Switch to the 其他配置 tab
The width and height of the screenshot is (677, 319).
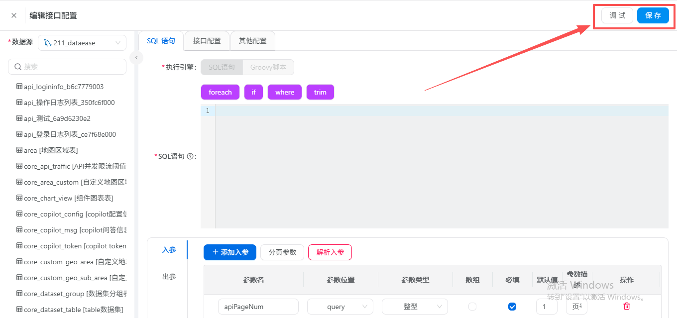(x=252, y=41)
